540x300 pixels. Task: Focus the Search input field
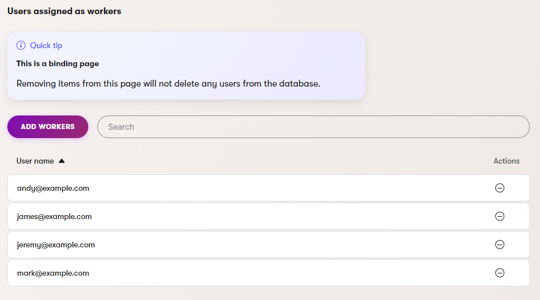(x=313, y=127)
